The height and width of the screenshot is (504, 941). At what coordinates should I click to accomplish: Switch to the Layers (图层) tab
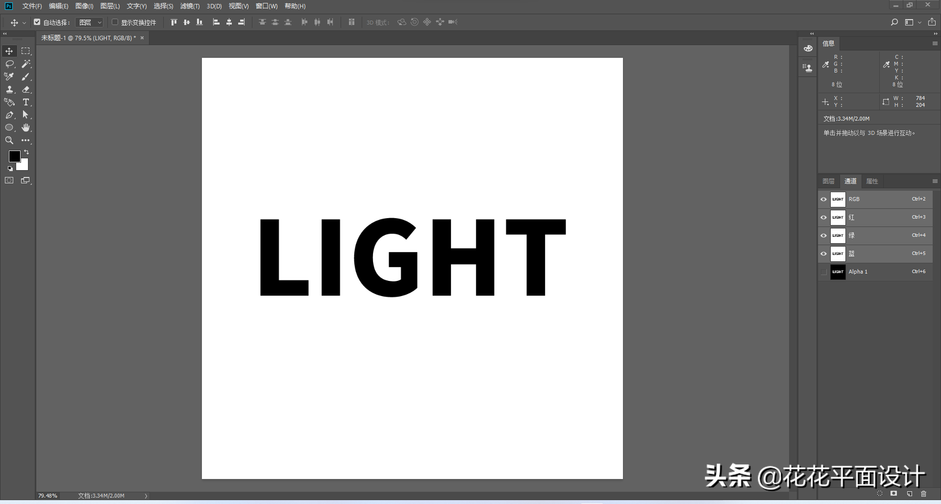click(x=829, y=181)
